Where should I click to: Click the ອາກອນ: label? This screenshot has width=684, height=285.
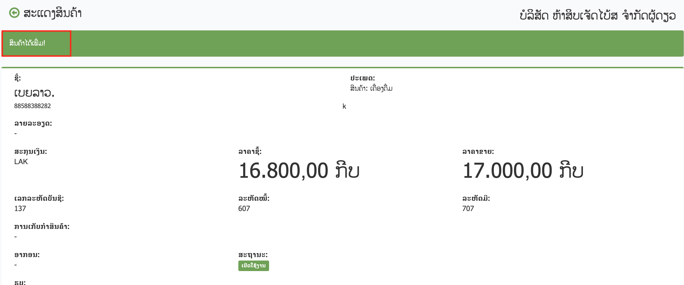point(27,255)
